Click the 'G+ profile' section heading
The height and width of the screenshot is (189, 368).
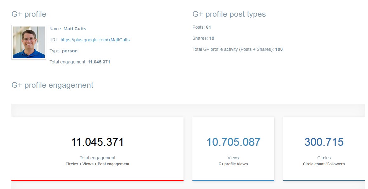pyautogui.click(x=29, y=14)
